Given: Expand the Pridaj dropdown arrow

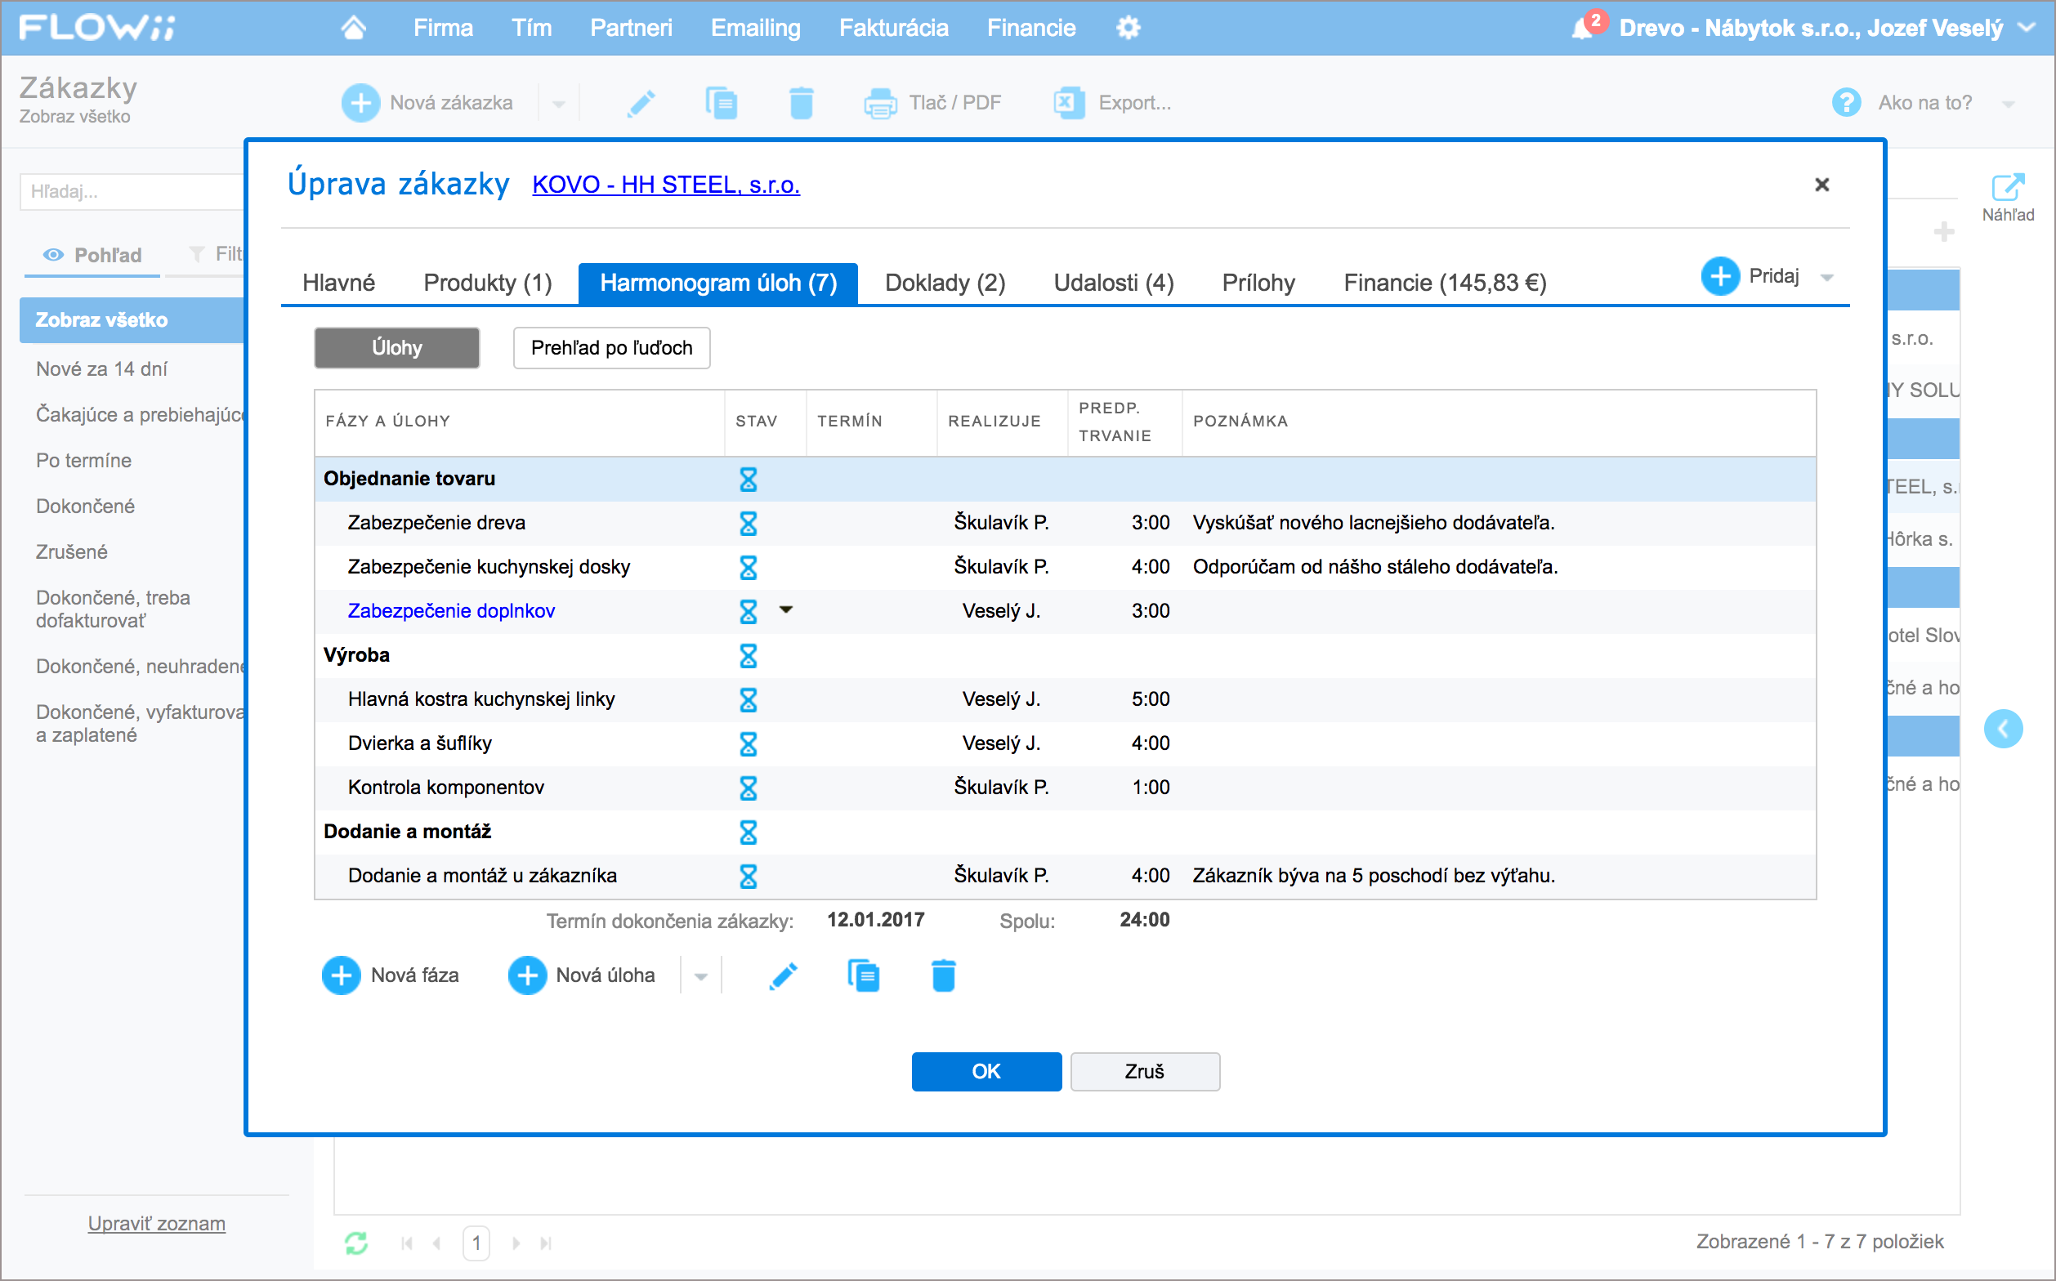Looking at the screenshot, I should [x=1827, y=278].
